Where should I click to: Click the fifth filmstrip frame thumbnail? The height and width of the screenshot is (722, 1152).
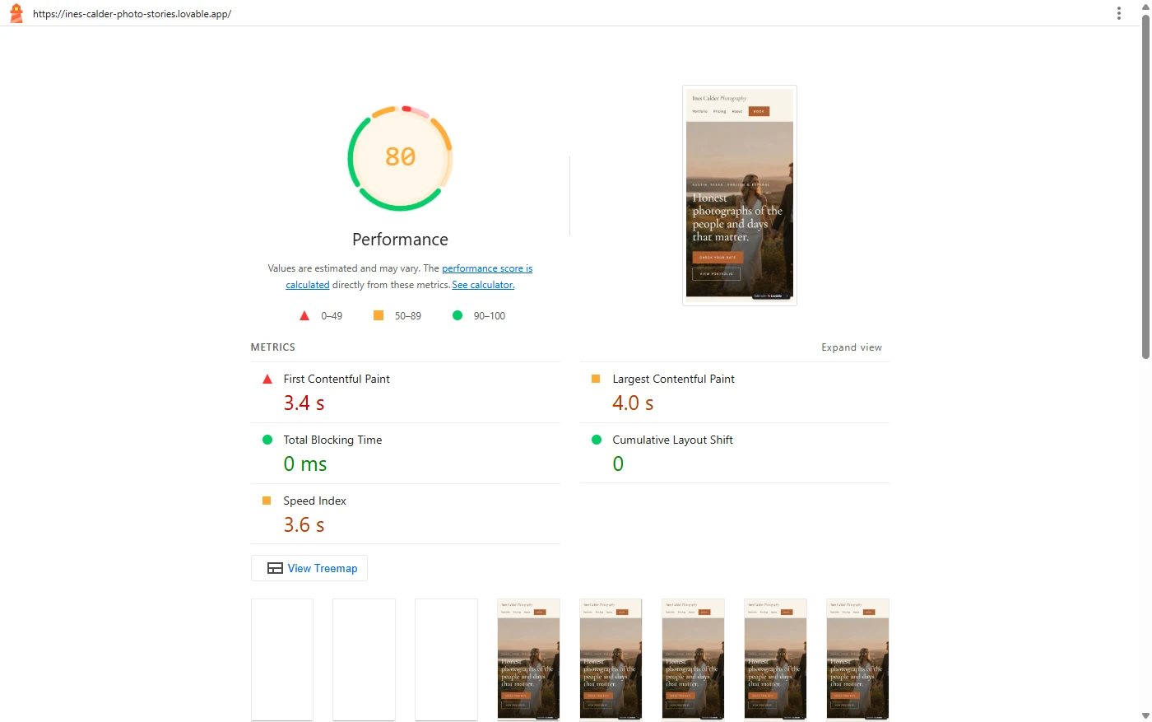[611, 659]
